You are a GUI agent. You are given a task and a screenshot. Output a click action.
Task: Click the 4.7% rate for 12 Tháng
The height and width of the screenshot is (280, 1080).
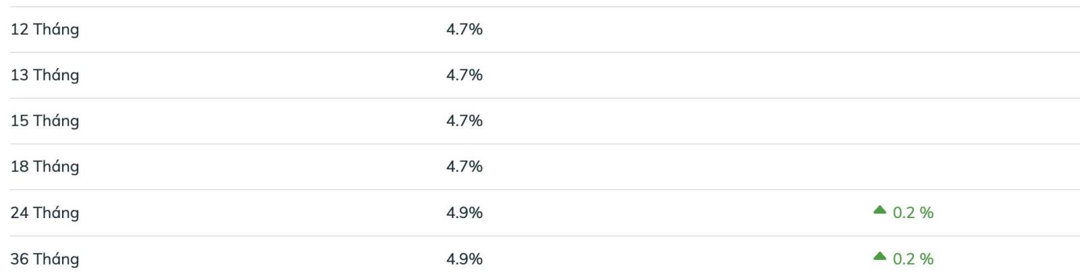[x=464, y=30]
